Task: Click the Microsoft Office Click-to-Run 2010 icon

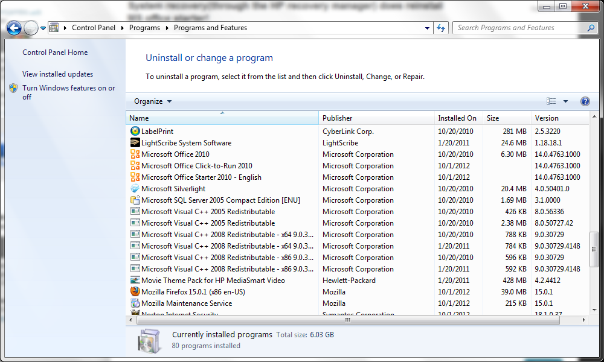Action: tap(135, 166)
